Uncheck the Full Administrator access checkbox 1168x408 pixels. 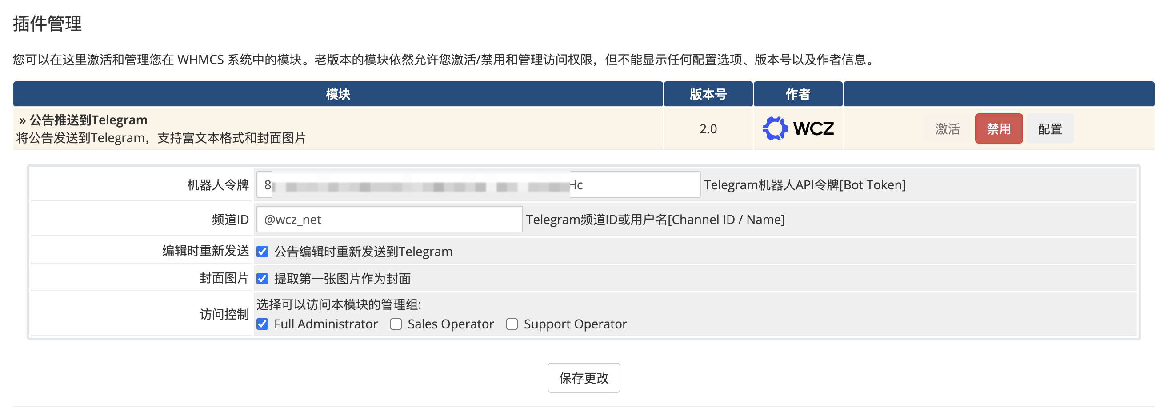pos(263,324)
